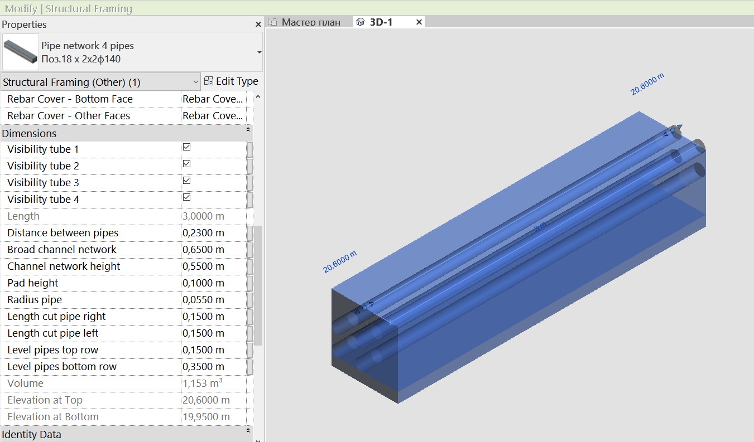Image resolution: width=754 pixels, height=442 pixels.
Task: Select the 3D-1 view tab
Action: 388,22
